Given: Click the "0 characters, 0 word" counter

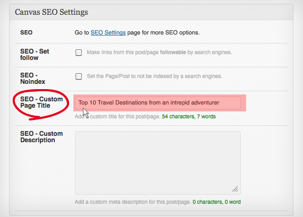Looking at the screenshot, I should [x=217, y=202].
